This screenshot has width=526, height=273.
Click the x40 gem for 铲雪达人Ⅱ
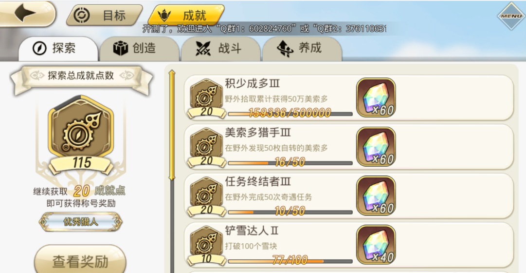[x=376, y=245]
